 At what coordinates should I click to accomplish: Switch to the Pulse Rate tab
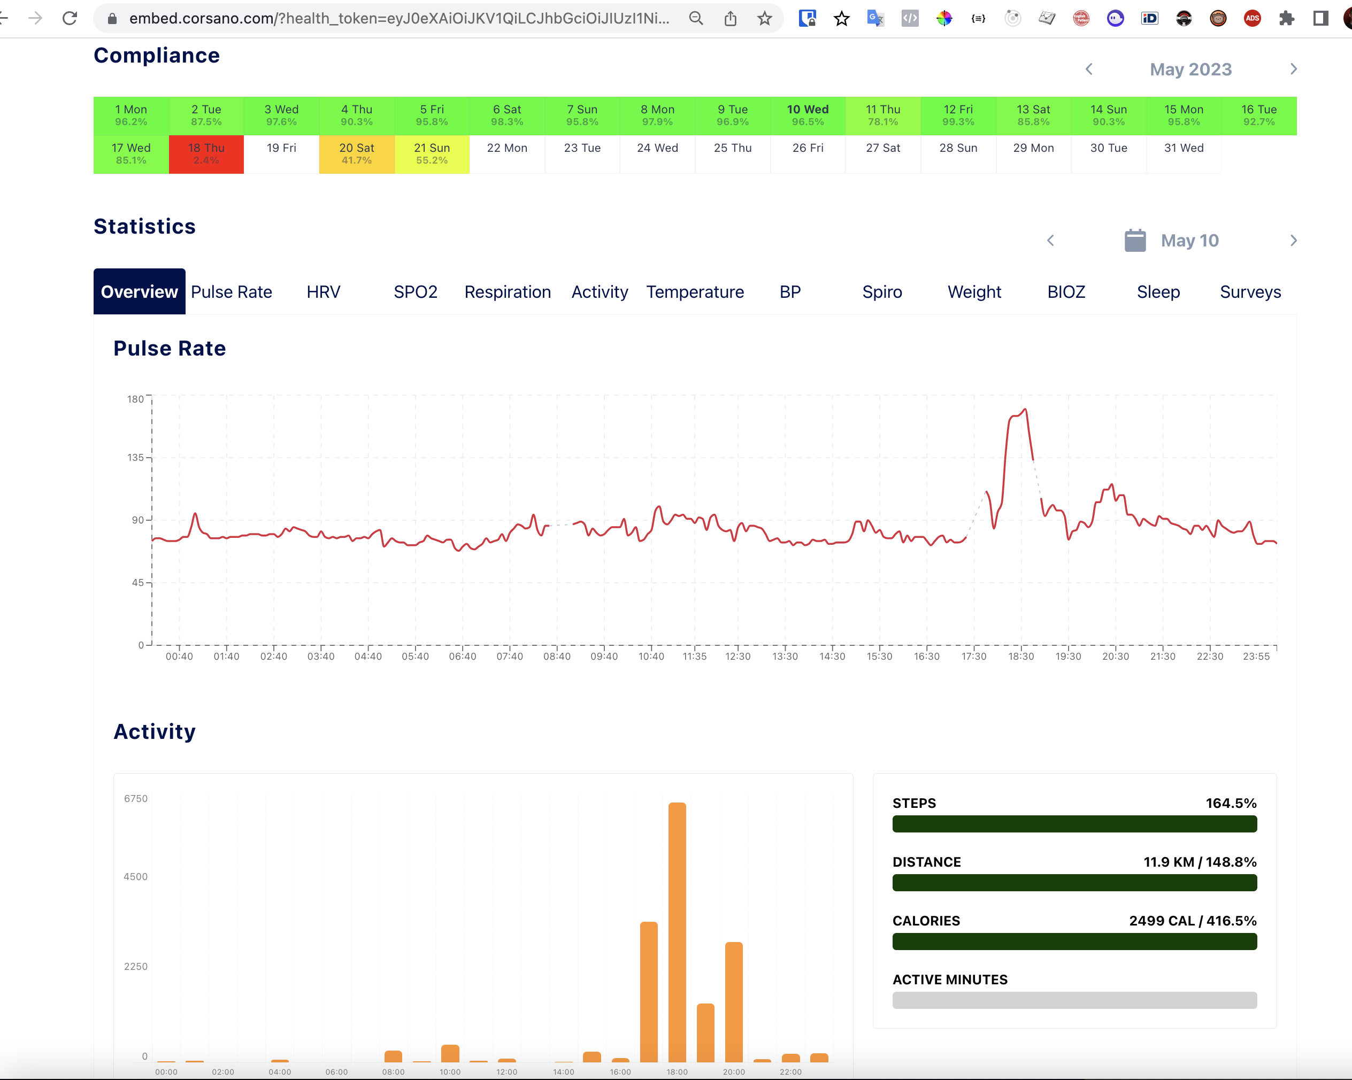click(232, 291)
